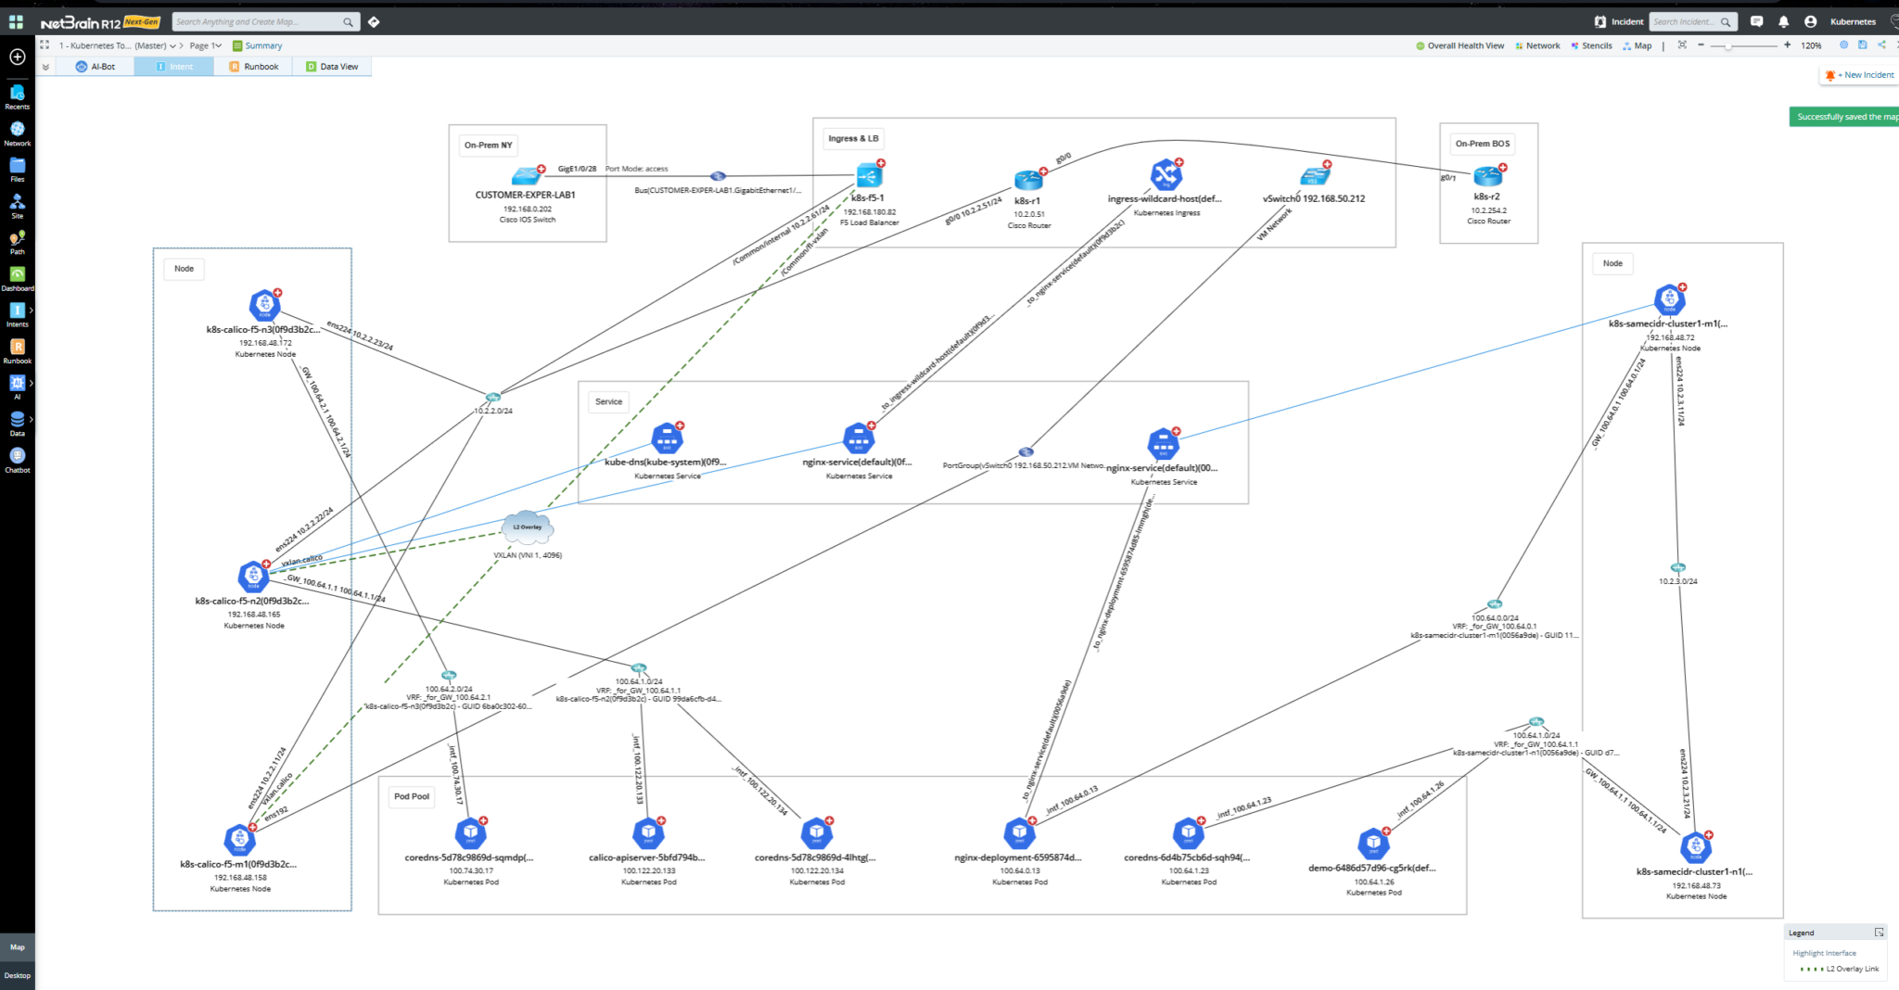The image size is (1899, 990).
Task: Open the Dashboard from the left sidebar
Action: click(x=17, y=279)
